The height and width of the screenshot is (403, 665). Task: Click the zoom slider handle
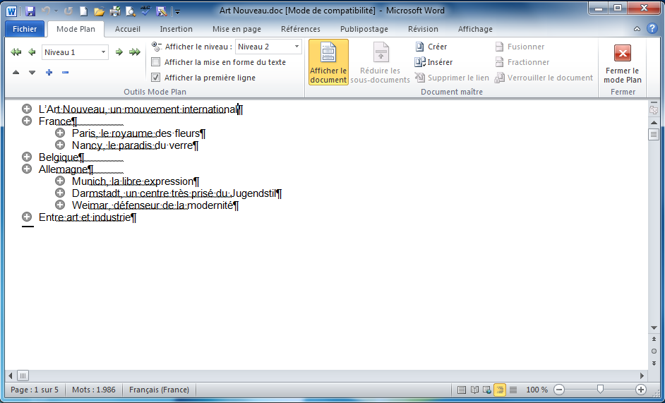[x=600, y=390]
